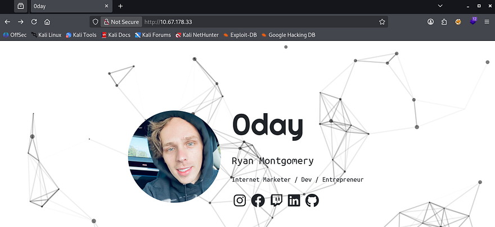The height and width of the screenshot is (227, 495).
Task: Click the URL address field
Action: (259, 22)
